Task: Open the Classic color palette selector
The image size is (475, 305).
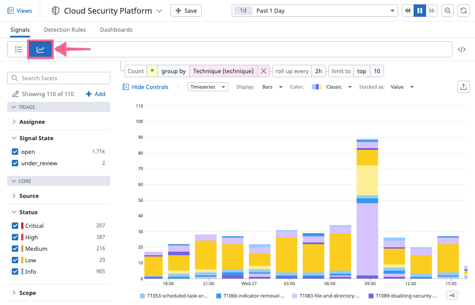Action: click(x=332, y=87)
